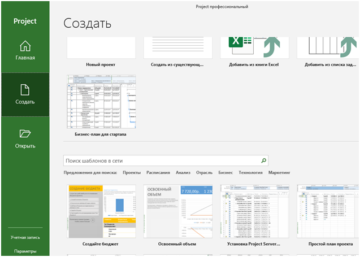Choose the Новый проект blank thumbnail
360x257 pixels.
[x=101, y=47]
